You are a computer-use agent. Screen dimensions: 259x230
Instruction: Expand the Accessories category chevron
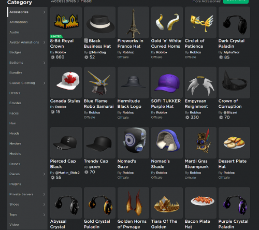pos(45,12)
